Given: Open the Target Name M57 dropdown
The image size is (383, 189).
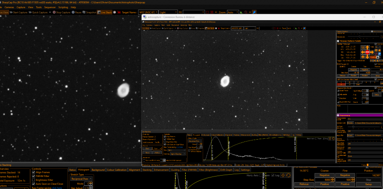Looking at the screenshot, I should tap(148, 12).
